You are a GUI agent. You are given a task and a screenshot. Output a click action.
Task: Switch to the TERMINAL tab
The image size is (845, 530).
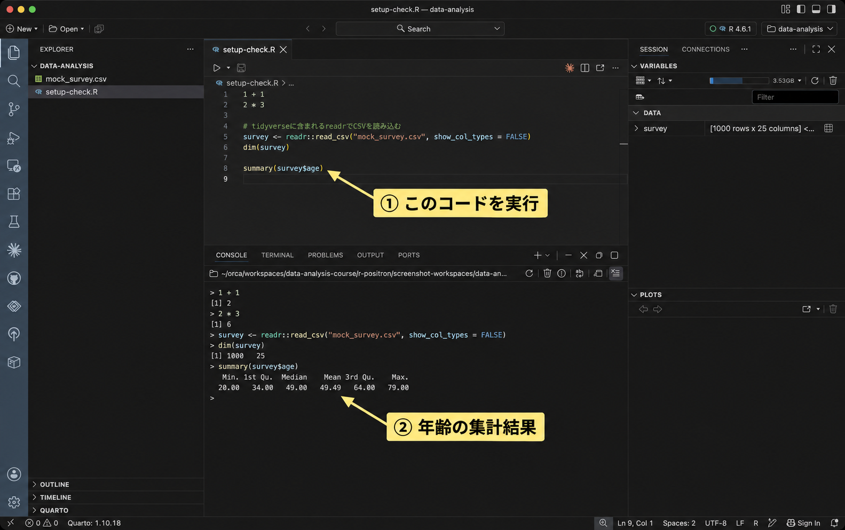point(278,255)
